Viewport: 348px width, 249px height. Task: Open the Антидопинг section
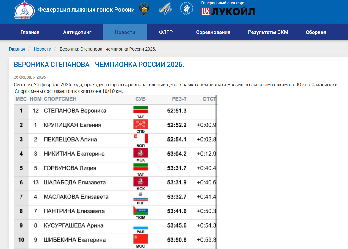click(78, 32)
